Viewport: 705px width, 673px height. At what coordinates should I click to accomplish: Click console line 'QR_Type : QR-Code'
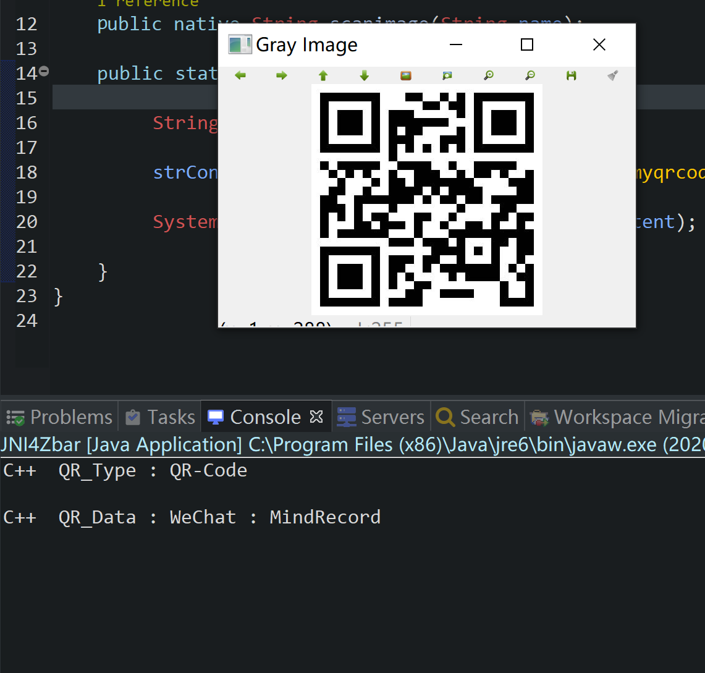coord(125,471)
